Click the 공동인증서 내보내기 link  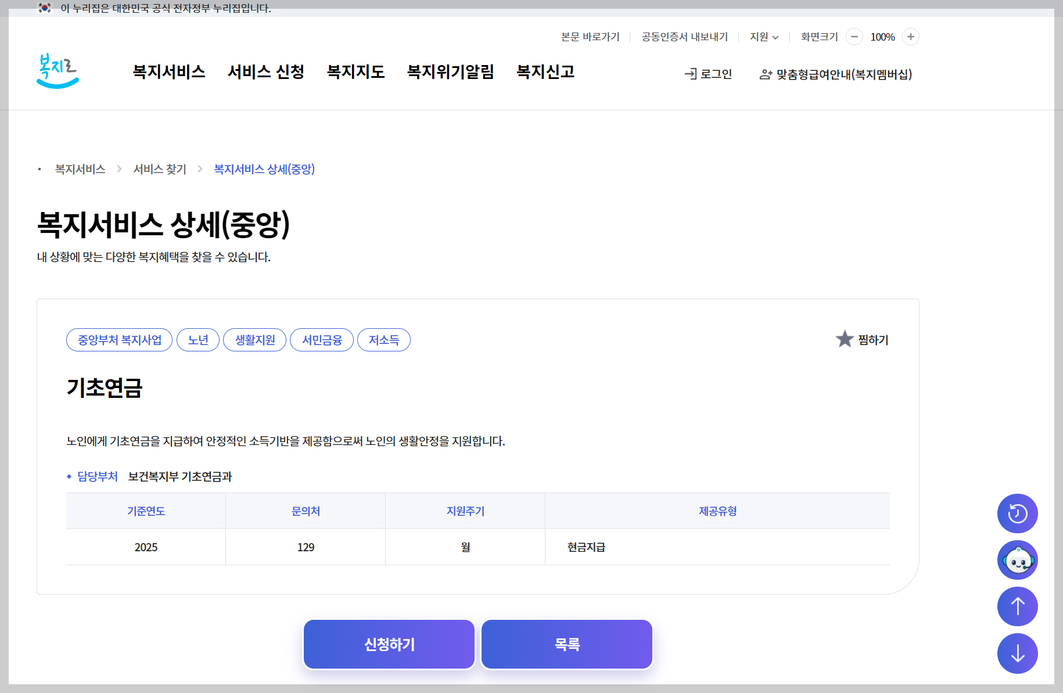(x=684, y=37)
